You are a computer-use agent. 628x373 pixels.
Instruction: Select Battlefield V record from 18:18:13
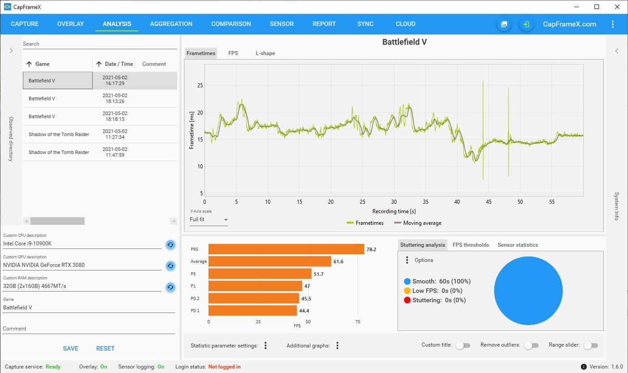100,116
